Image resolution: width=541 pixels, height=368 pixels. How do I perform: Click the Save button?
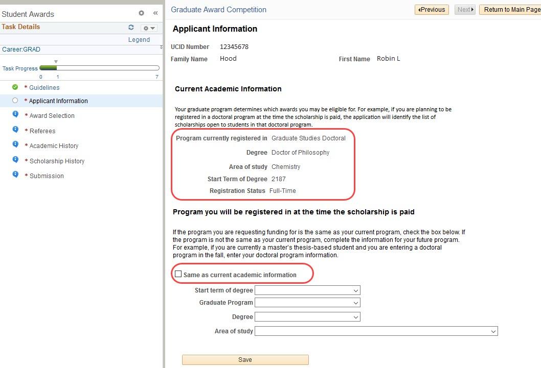coord(245,359)
